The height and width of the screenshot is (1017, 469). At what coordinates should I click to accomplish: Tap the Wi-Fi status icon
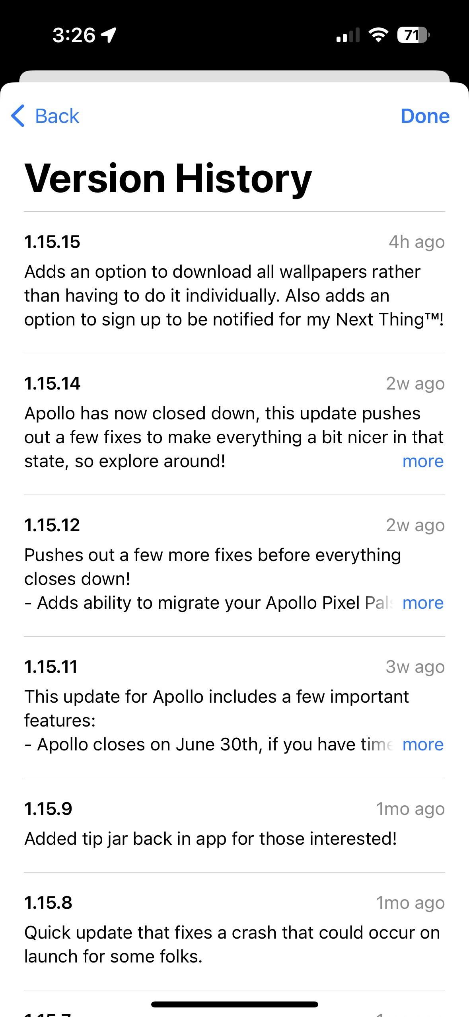coord(378,35)
